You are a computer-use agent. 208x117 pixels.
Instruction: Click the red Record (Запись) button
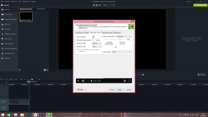5,5
